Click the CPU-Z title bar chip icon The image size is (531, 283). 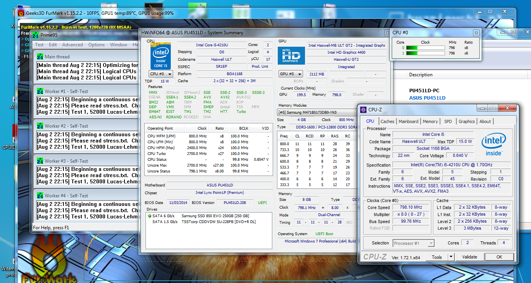pos(363,110)
